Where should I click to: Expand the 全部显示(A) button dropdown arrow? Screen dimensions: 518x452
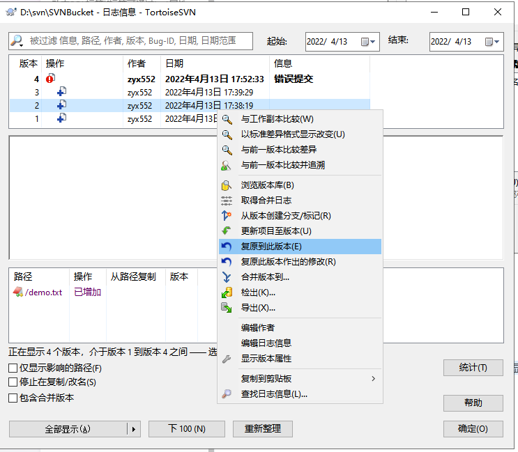[x=134, y=429]
